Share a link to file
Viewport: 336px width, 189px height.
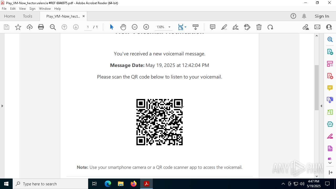pos(306,27)
